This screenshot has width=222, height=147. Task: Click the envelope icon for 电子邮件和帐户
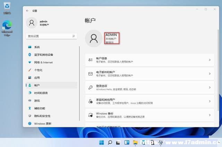pyautogui.click(x=91, y=74)
